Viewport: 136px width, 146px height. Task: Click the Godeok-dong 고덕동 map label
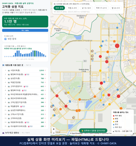(84, 70)
